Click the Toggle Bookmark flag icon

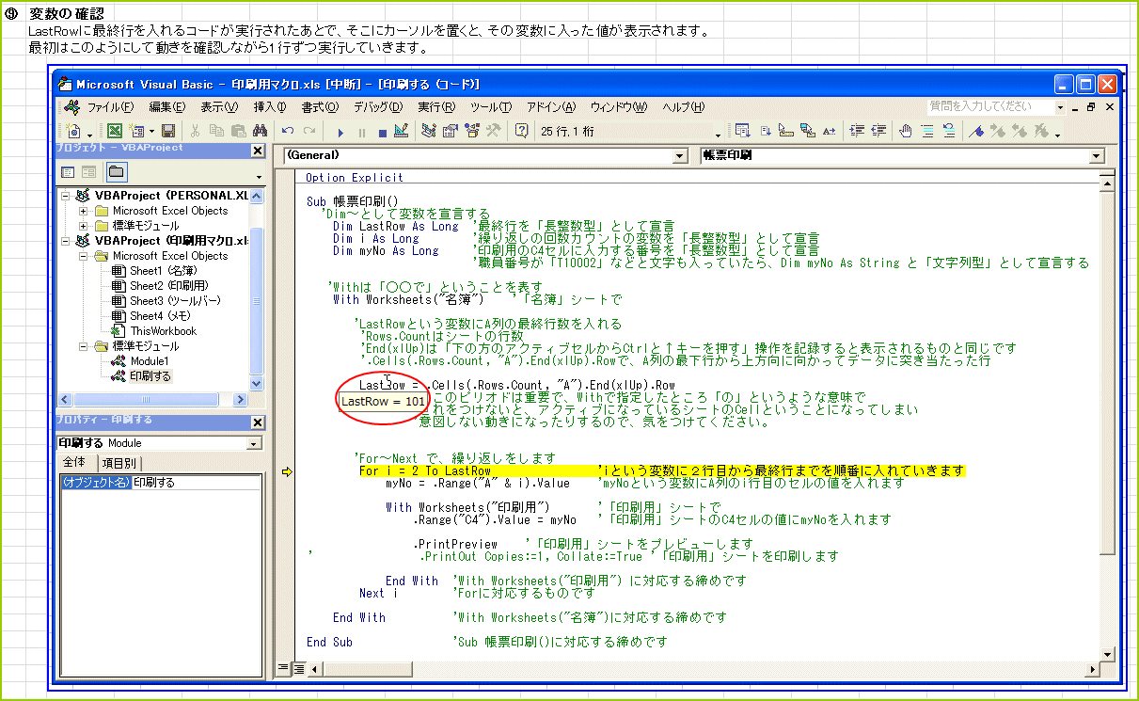(x=976, y=132)
